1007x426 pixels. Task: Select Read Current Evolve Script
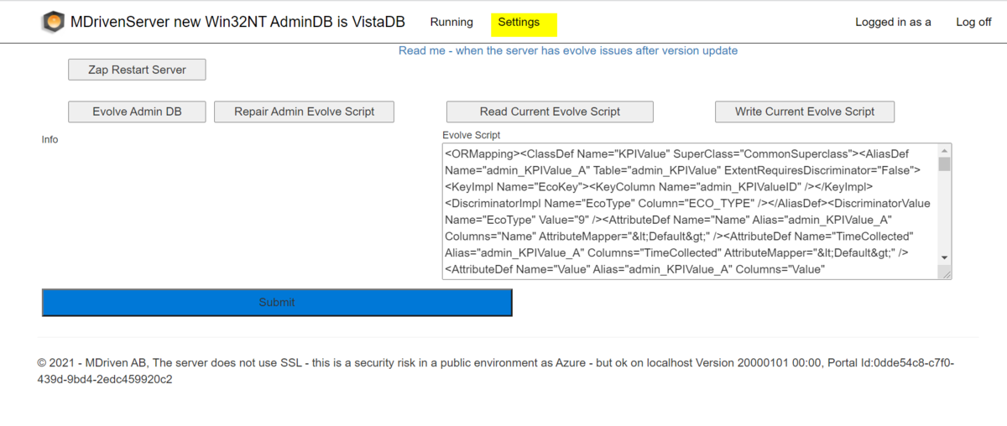(x=550, y=112)
